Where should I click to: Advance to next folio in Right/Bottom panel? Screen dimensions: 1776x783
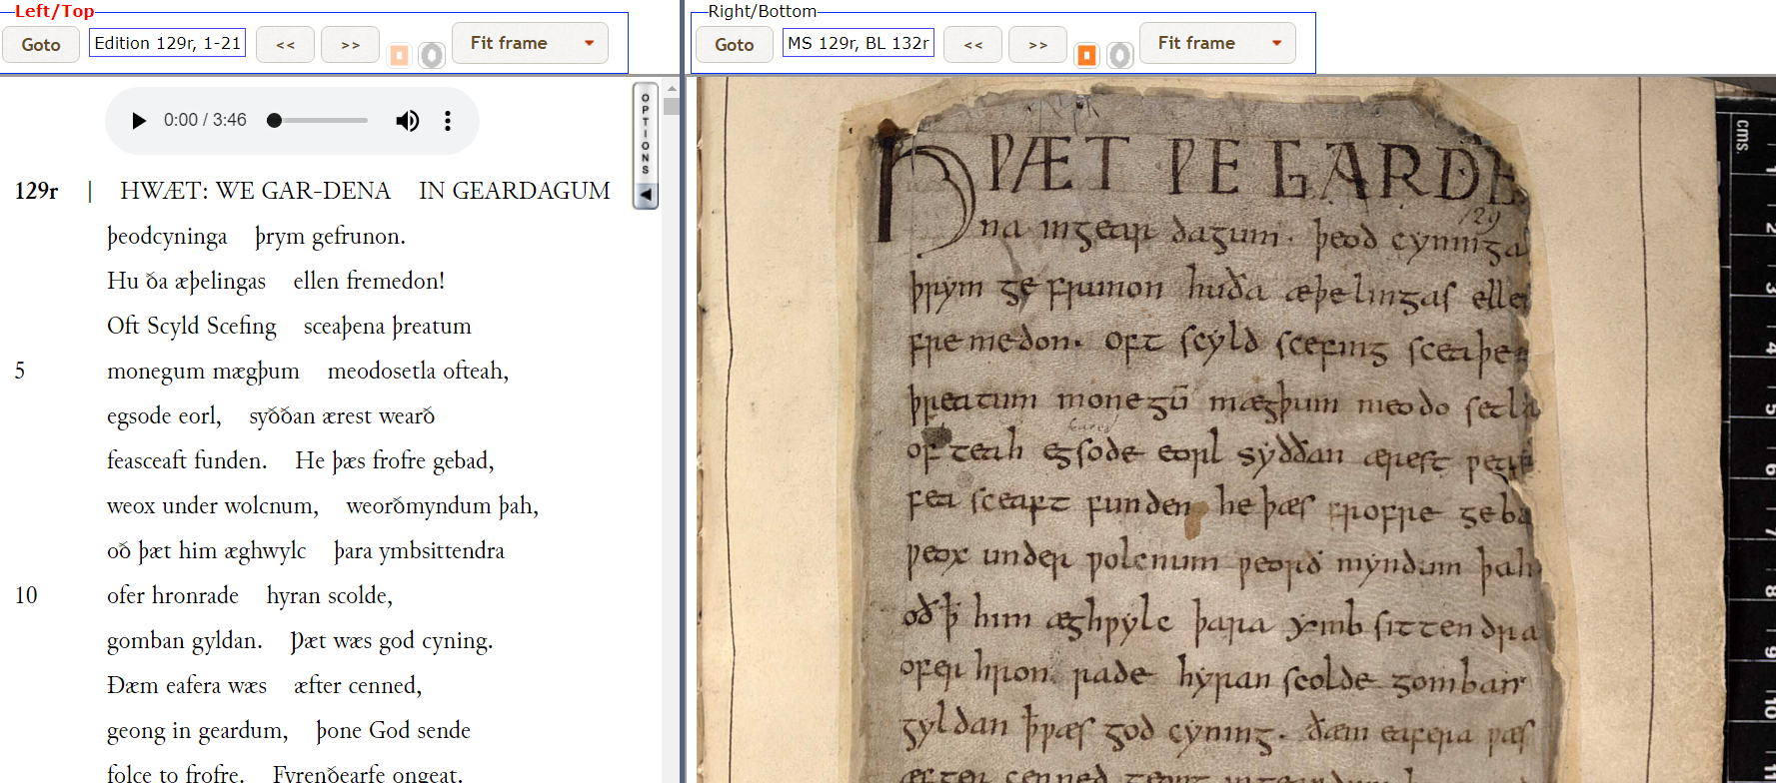pyautogui.click(x=1037, y=45)
